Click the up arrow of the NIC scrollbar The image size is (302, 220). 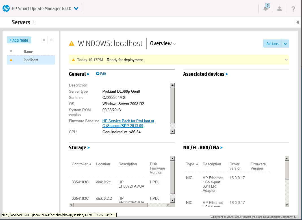[287, 159]
